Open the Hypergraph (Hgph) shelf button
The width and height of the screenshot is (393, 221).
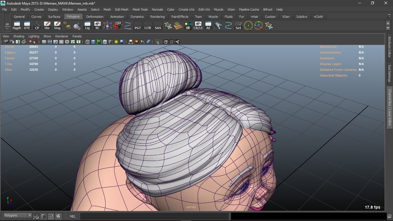(x=17, y=26)
